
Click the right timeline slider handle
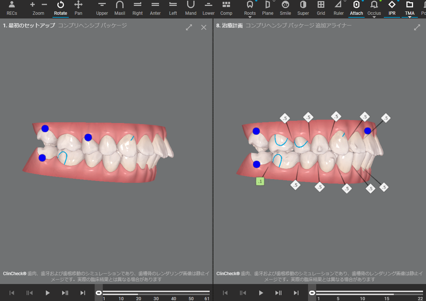point(312,293)
